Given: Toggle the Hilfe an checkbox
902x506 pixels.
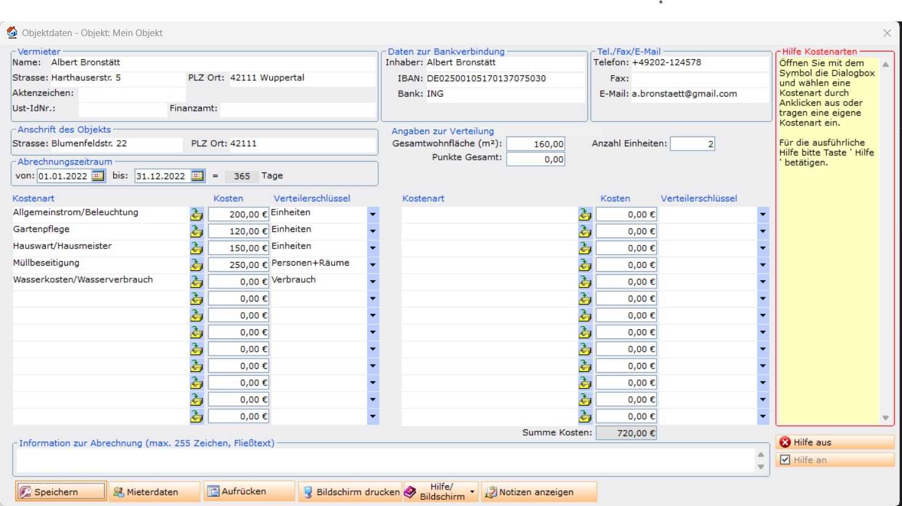Looking at the screenshot, I should 785,459.
